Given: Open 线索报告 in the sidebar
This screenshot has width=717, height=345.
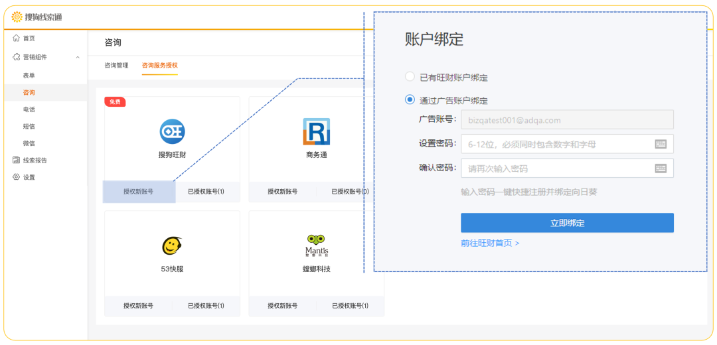Looking at the screenshot, I should click(35, 161).
